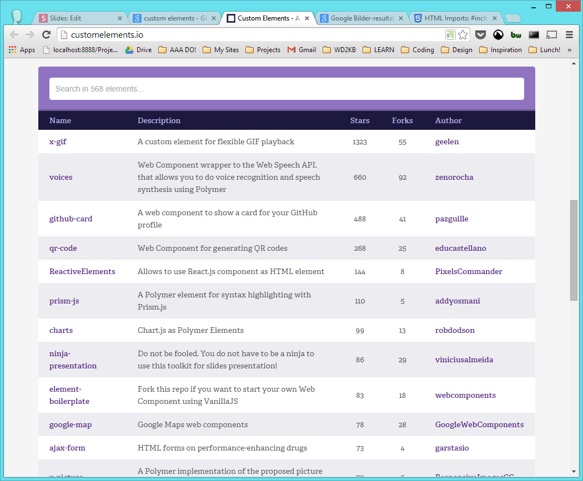The height and width of the screenshot is (481, 583).
Task: Open the github-card element link
Action: [x=71, y=219]
